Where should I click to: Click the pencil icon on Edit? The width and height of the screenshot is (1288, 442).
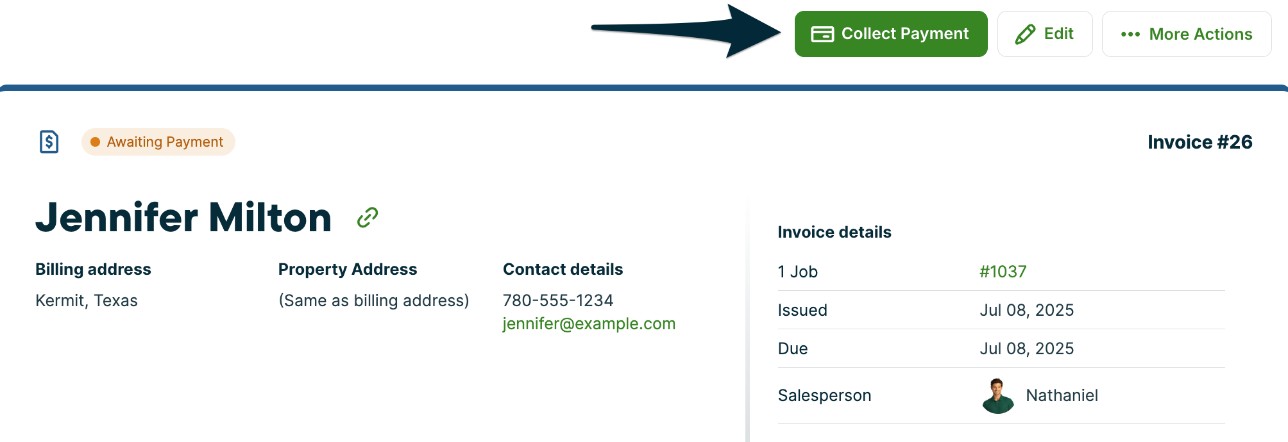[x=1025, y=34]
